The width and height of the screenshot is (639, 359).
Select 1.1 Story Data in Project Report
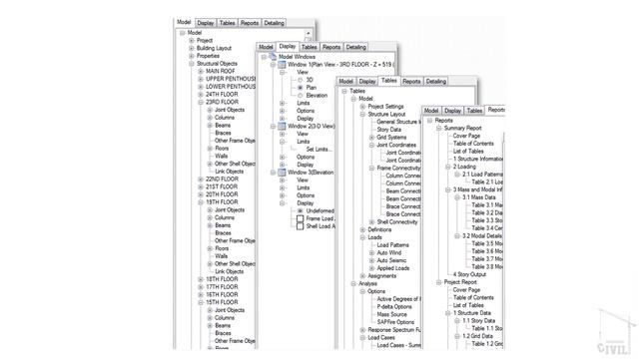478,321
